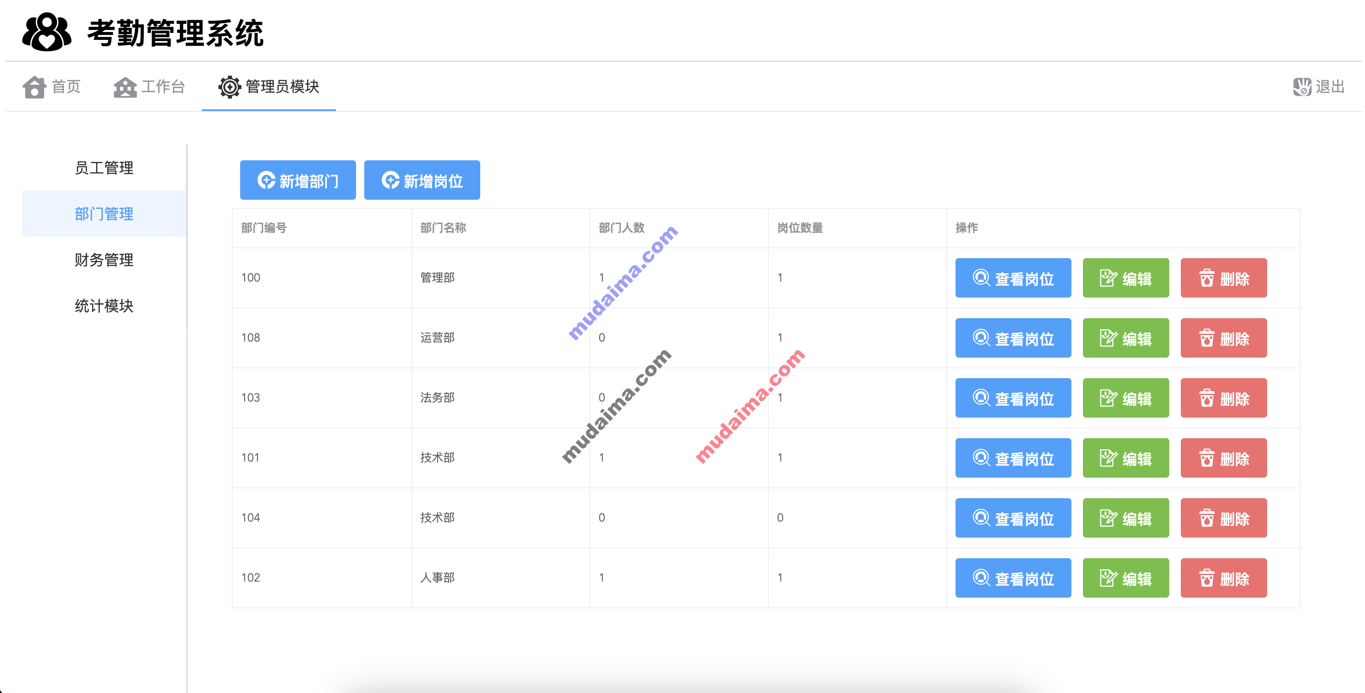Go to the 首页 tab
Viewport: 1365px width, 693px height.
pyautogui.click(x=51, y=87)
